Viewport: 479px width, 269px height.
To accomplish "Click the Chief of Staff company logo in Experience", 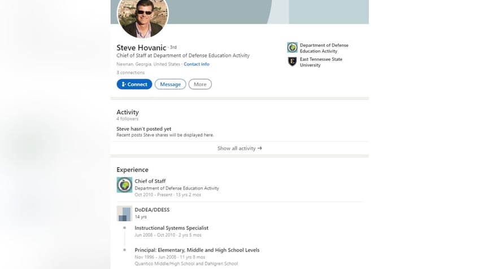I will pyautogui.click(x=124, y=185).
